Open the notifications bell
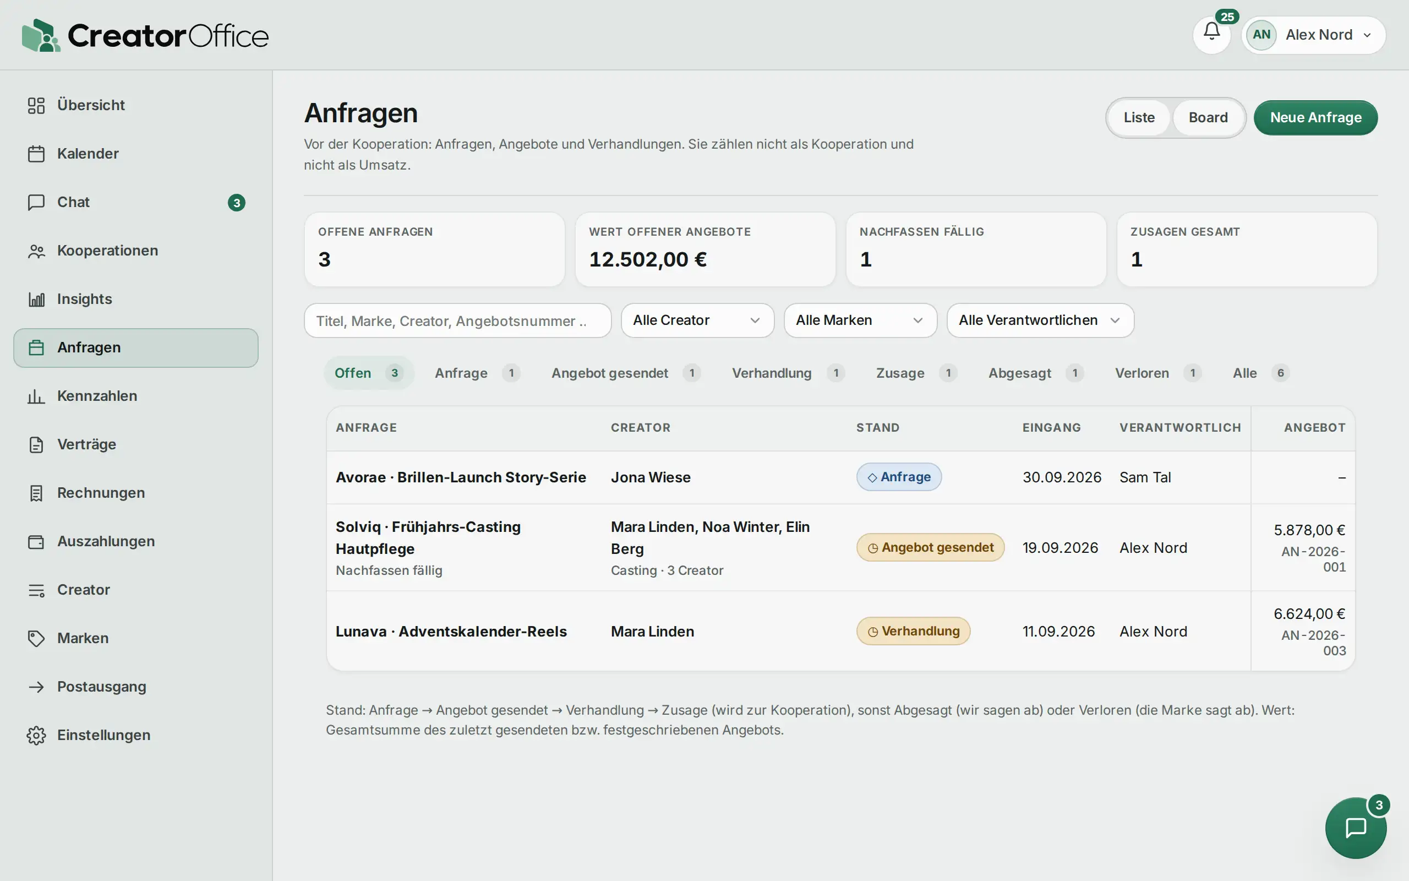The image size is (1409, 881). 1211,34
